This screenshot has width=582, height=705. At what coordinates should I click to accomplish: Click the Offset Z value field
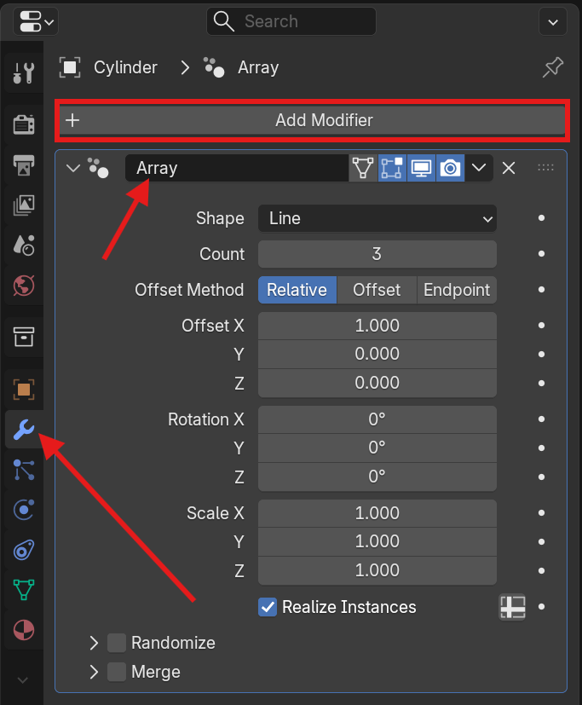click(377, 383)
